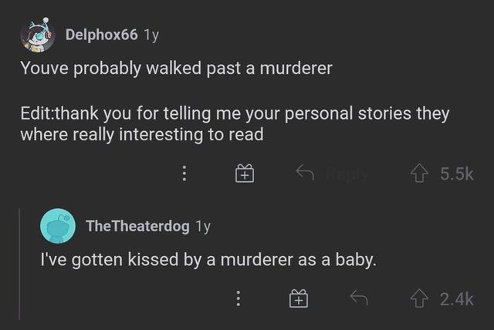
Task: Select the "walked past a murderer" comment text
Action: [x=176, y=68]
